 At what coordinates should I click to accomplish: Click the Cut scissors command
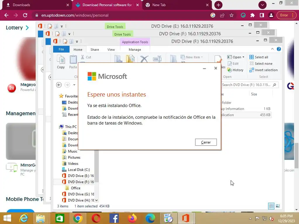[86, 57]
